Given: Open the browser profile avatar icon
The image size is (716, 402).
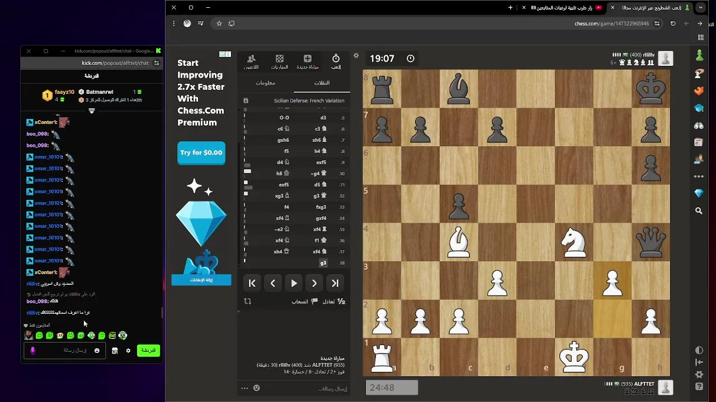Looking at the screenshot, I should (187, 23).
